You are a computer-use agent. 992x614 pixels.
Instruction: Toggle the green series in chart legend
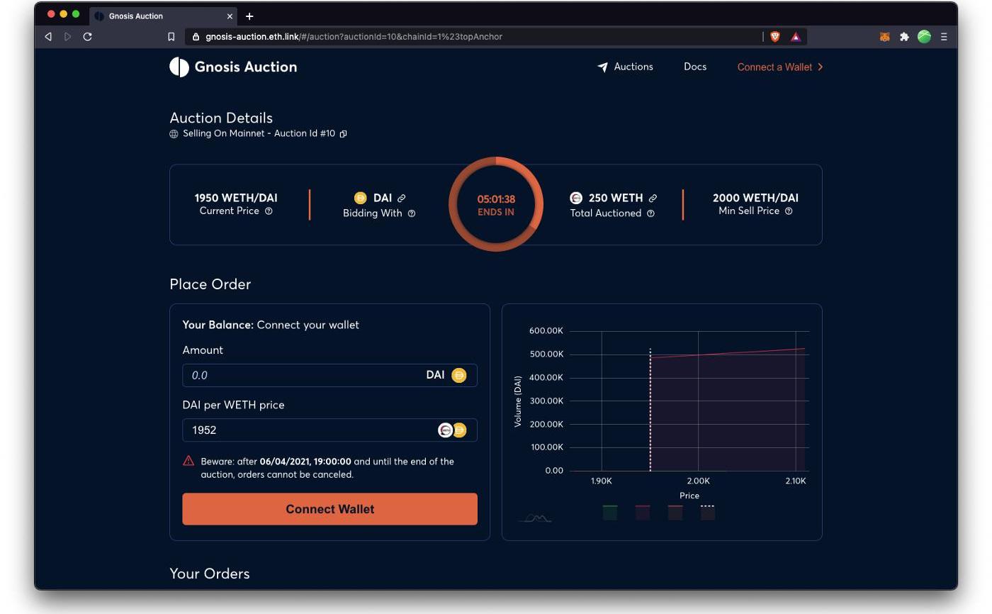coord(609,513)
